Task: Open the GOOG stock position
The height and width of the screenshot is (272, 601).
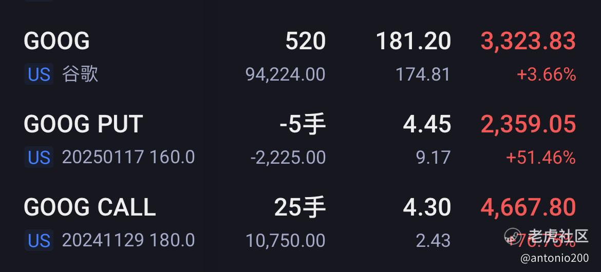Action: (57, 41)
